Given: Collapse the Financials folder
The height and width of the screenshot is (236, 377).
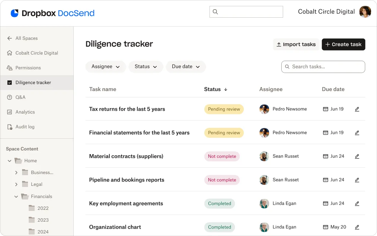Looking at the screenshot, I should coord(16,196).
